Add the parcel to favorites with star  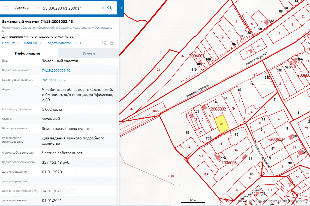(112, 43)
